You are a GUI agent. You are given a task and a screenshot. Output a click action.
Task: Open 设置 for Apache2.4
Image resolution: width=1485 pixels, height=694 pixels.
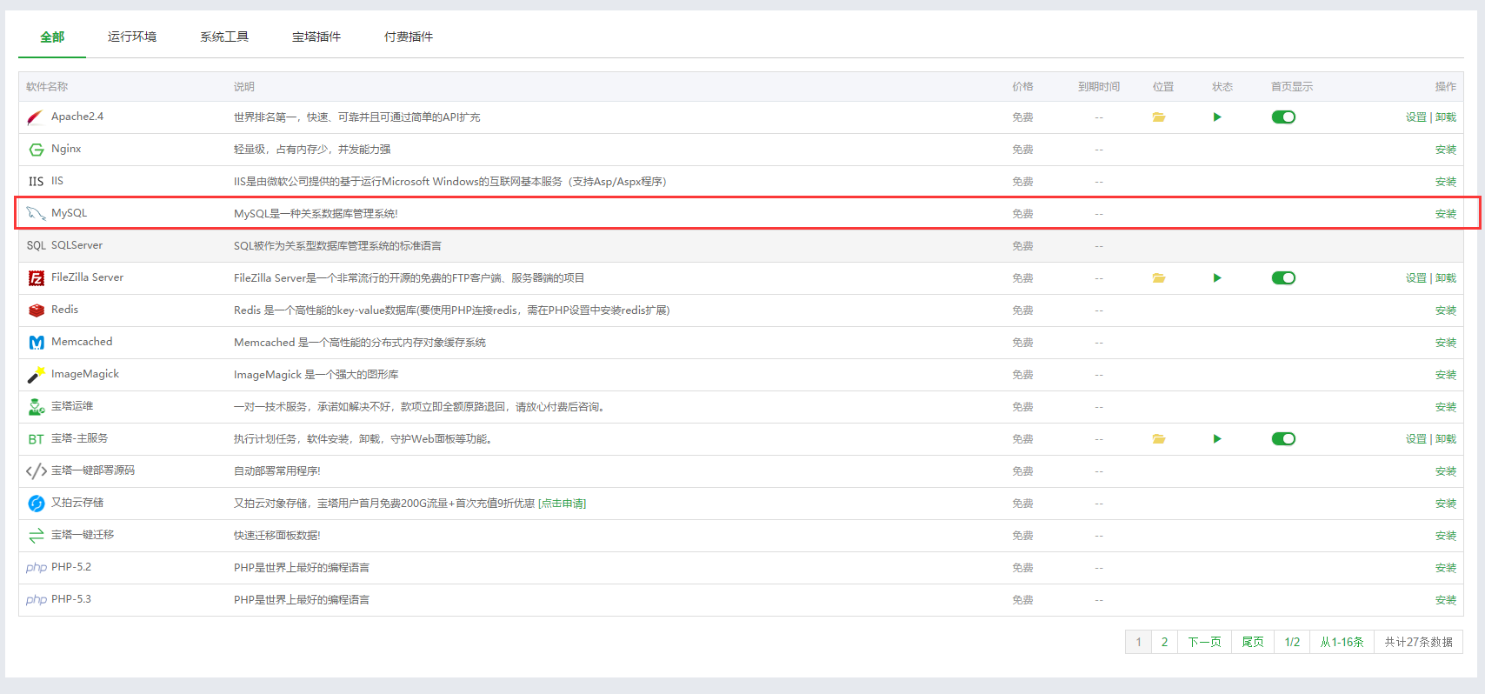1415,117
